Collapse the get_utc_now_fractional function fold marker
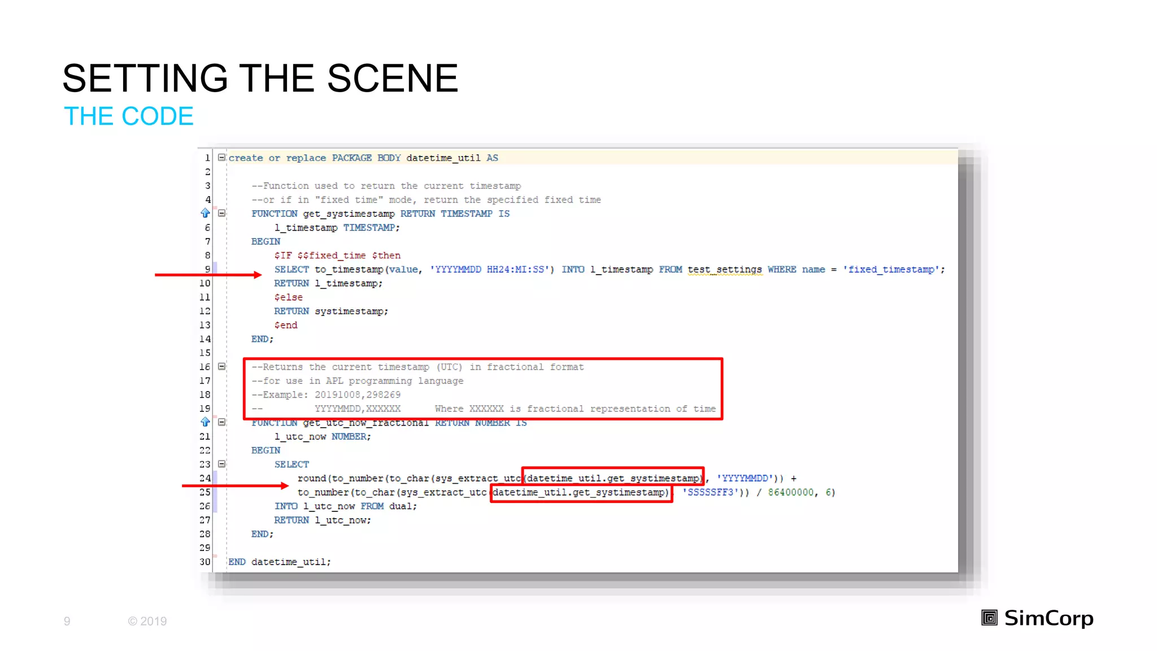Image resolution: width=1157 pixels, height=651 pixels. (x=222, y=422)
